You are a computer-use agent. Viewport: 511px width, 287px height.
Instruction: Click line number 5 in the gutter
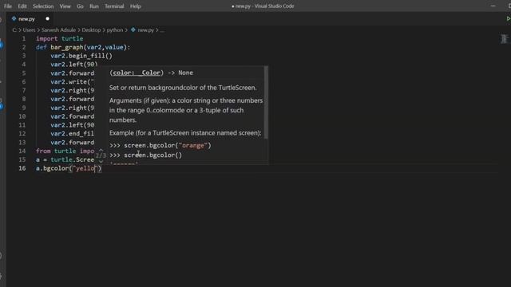click(x=23, y=73)
